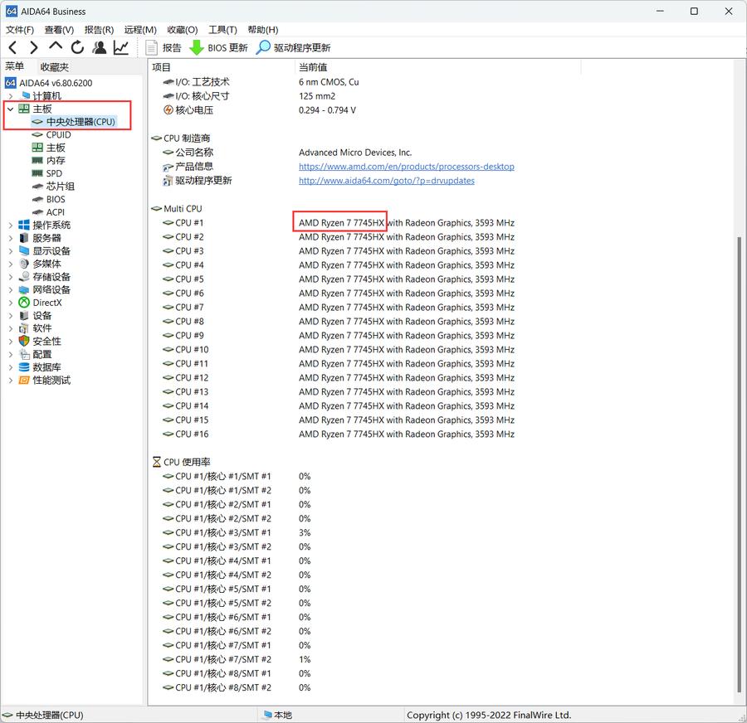Open the 工具(T) menu

click(222, 30)
